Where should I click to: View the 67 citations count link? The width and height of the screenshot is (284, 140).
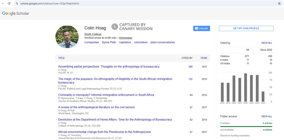pos(191,107)
